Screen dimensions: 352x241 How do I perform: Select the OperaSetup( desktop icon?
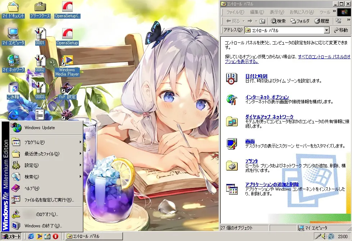tap(67, 10)
